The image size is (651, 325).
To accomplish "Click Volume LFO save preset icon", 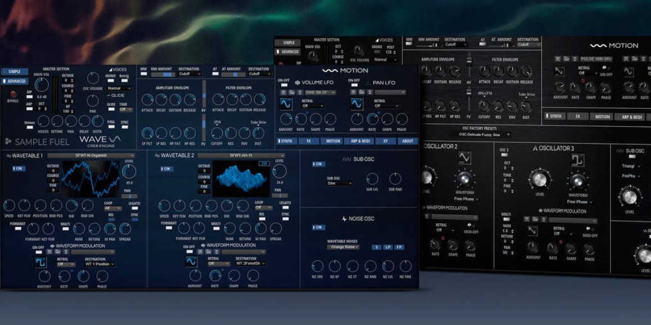I will point(283,92).
